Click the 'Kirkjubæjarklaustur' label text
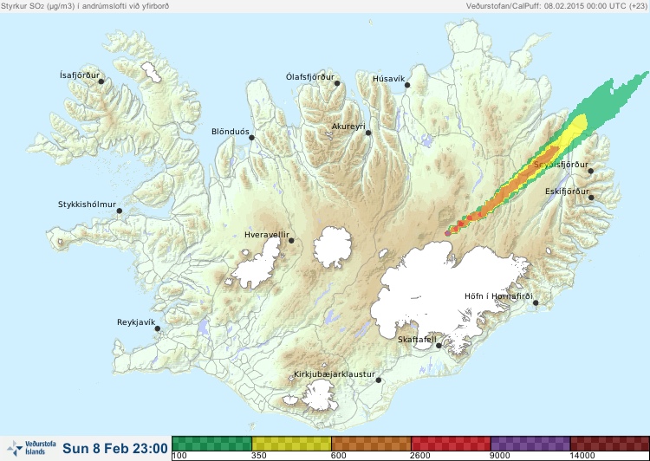Viewport: 650px width, 461px height. [x=335, y=374]
